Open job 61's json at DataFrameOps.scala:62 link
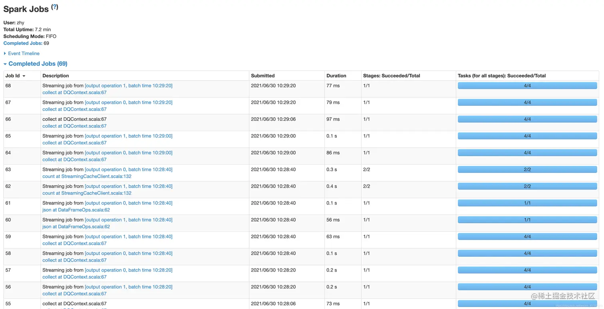The height and width of the screenshot is (309, 604). (76, 210)
